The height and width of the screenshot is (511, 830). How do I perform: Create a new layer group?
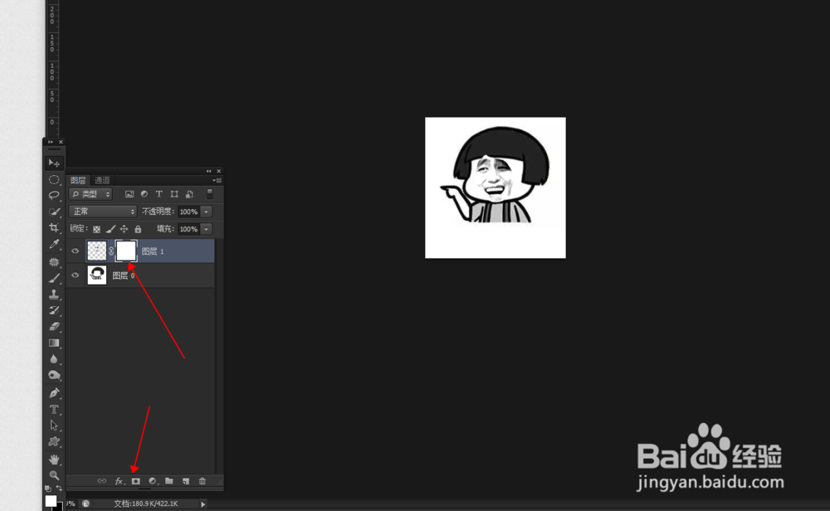(x=168, y=481)
